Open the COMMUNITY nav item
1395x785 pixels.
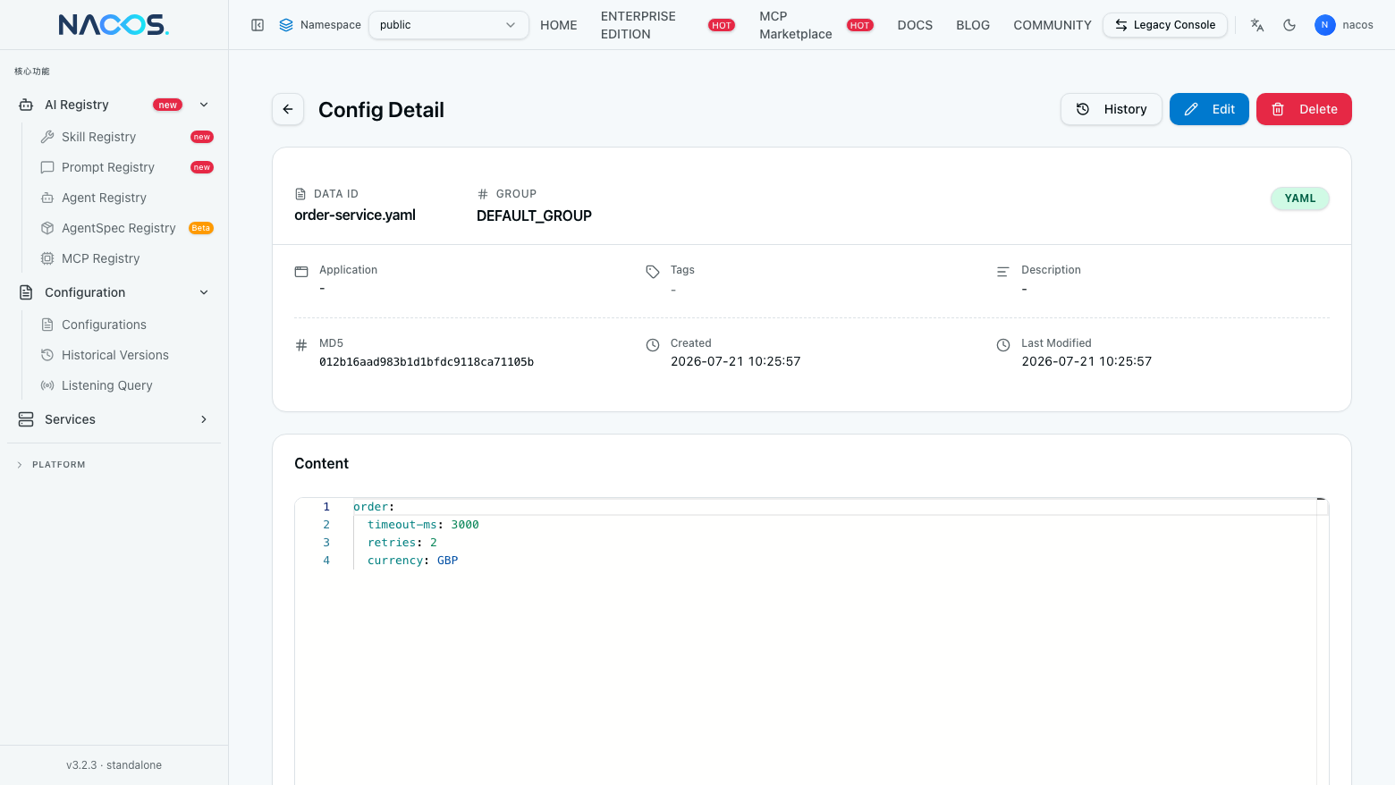tap(1053, 25)
